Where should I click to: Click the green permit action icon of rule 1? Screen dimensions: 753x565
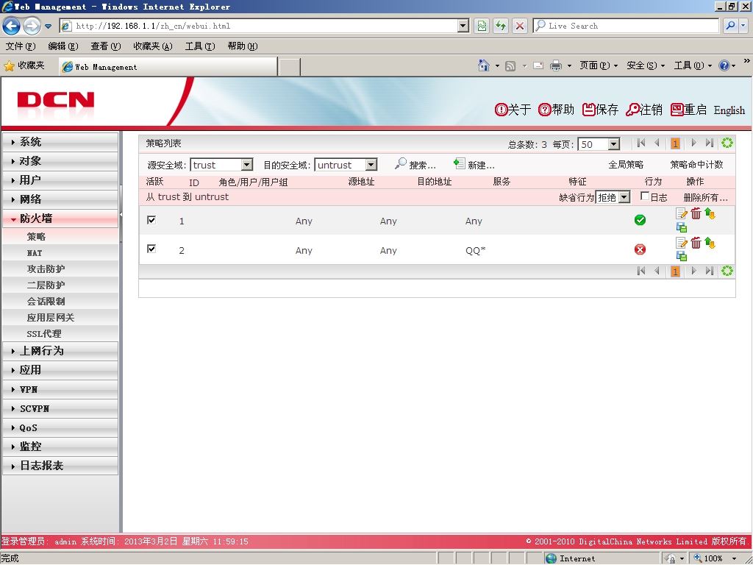(x=640, y=220)
